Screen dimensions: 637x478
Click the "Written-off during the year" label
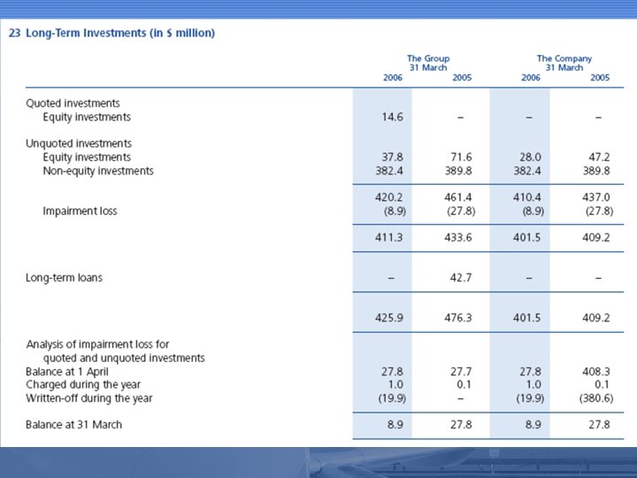coord(89,398)
